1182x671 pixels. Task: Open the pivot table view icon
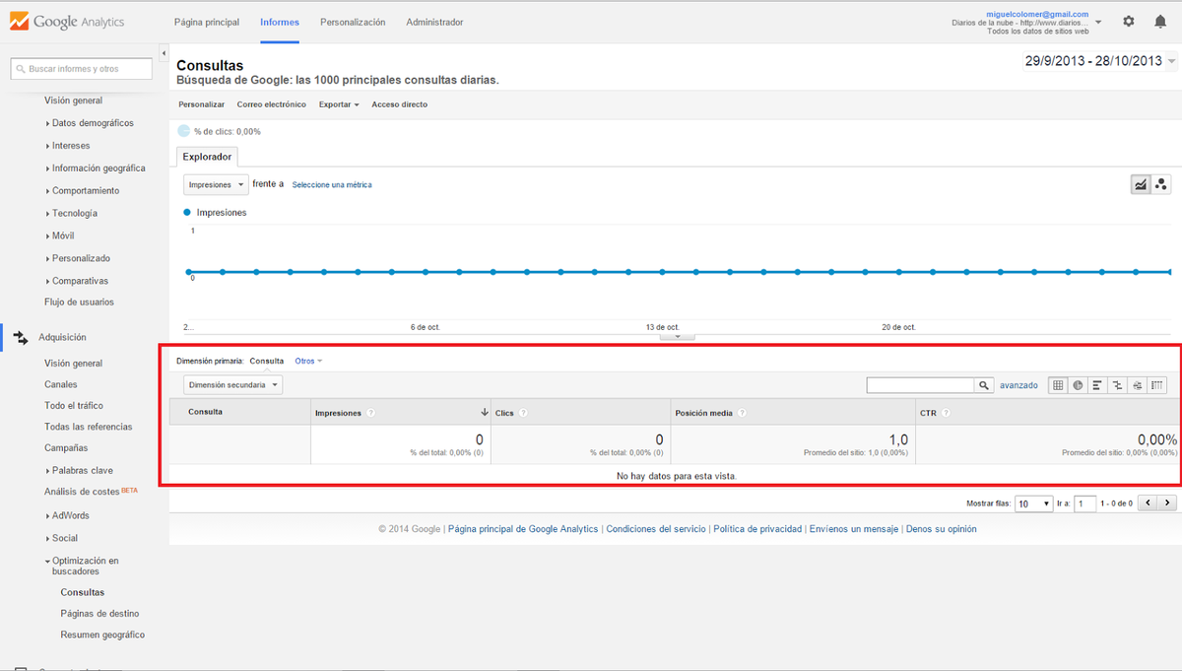tap(1157, 385)
